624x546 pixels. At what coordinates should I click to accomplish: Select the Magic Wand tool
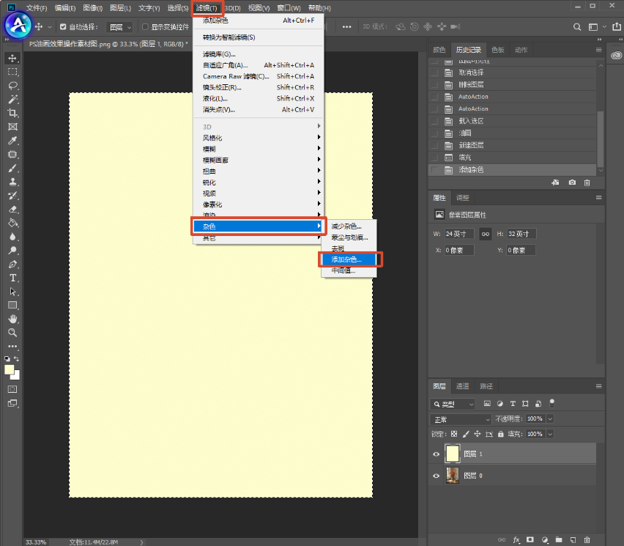[12, 99]
